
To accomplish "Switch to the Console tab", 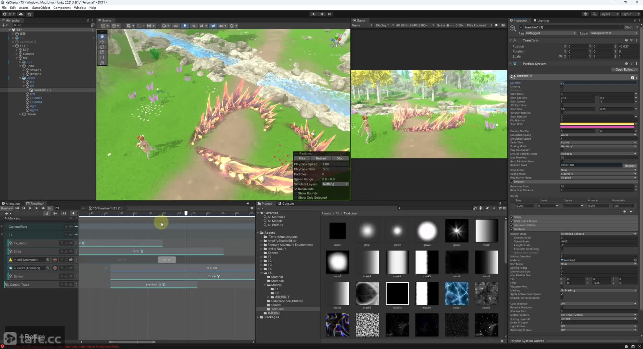I will pyautogui.click(x=286, y=203).
